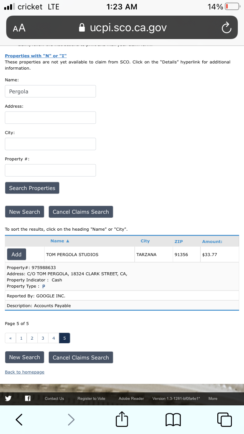
Task: Tap Safari forward arrow
Action: (71, 419)
